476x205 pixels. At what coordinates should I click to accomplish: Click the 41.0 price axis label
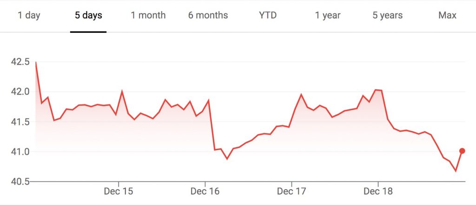pyautogui.click(x=20, y=152)
